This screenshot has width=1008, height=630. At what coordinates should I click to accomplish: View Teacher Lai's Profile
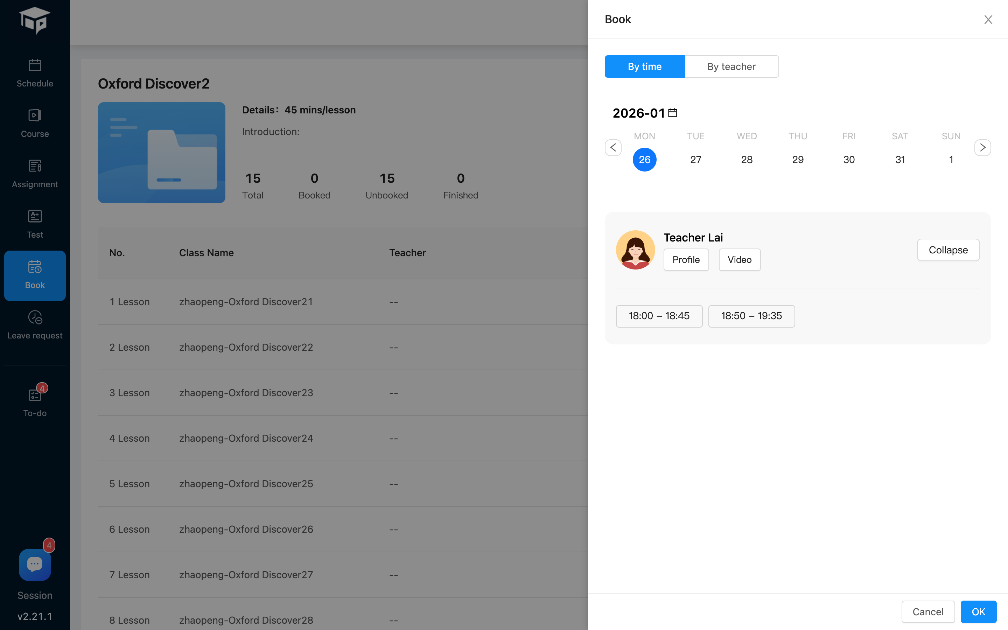pyautogui.click(x=686, y=260)
